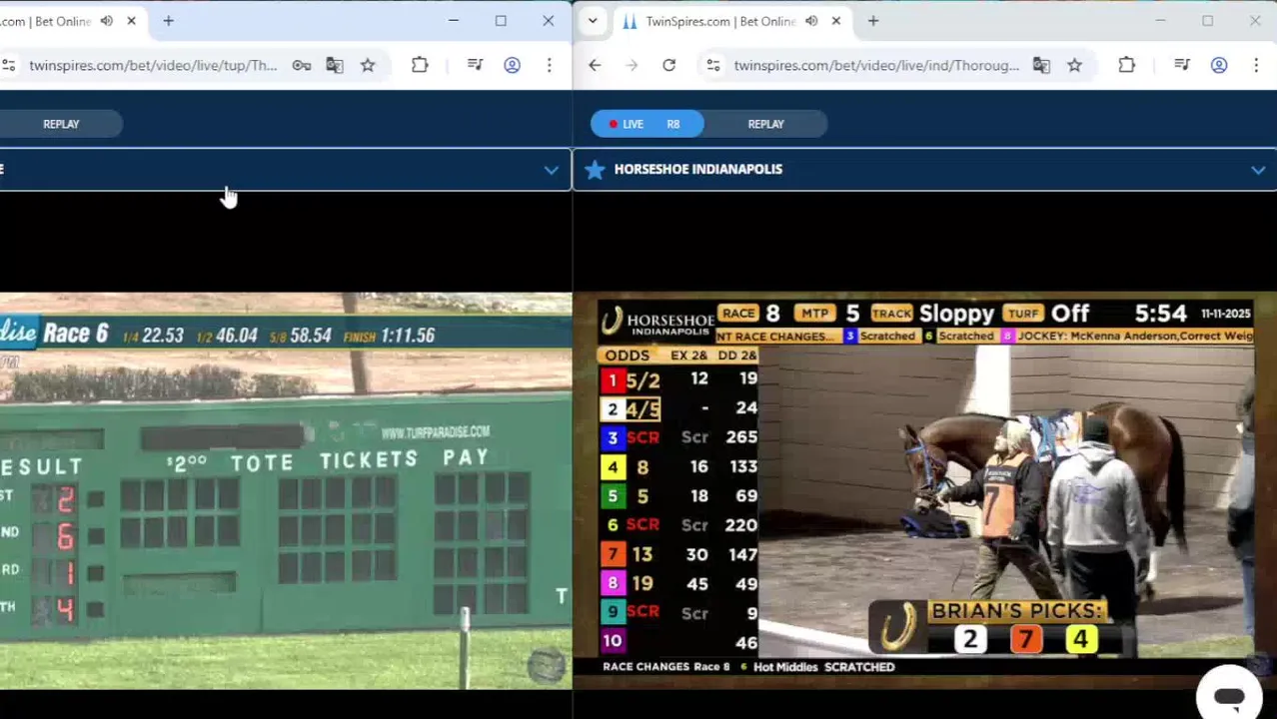Open extensions puzzle icon in left window
1277x719 pixels.
(x=420, y=65)
